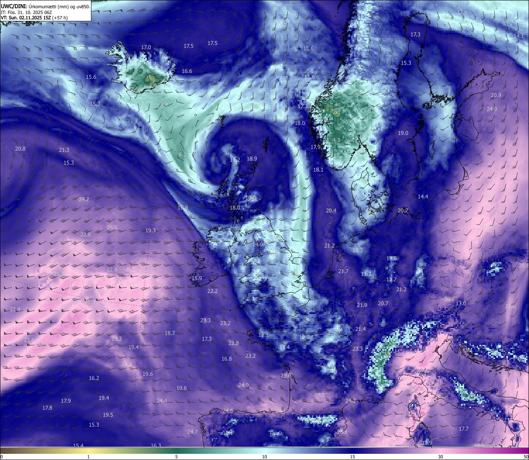Click the 19.0 value over Sweden

coord(403,133)
